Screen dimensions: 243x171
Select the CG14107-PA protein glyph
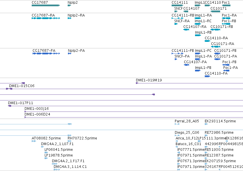(186, 65)
